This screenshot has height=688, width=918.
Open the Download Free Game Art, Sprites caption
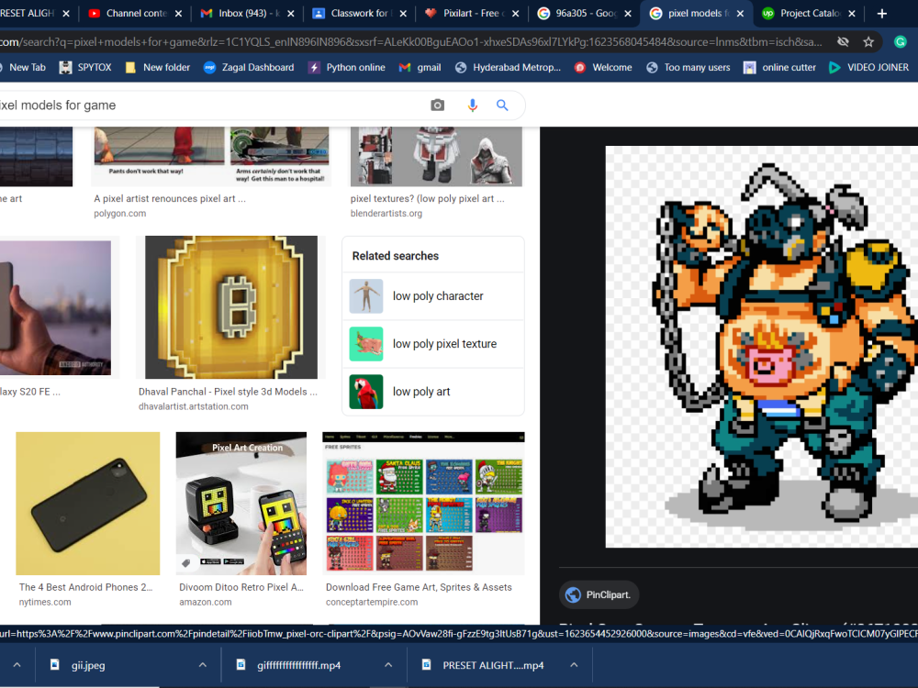(419, 587)
